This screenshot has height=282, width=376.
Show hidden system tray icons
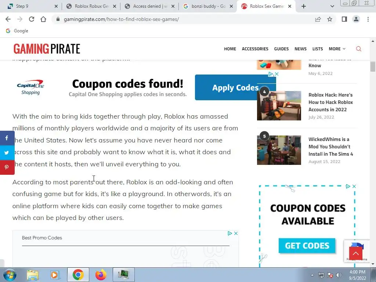pos(312,275)
